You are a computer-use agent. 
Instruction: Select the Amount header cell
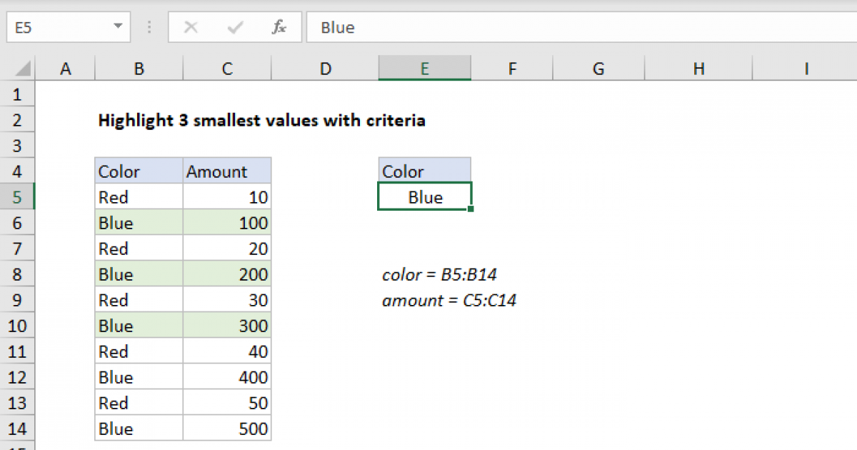(x=227, y=171)
